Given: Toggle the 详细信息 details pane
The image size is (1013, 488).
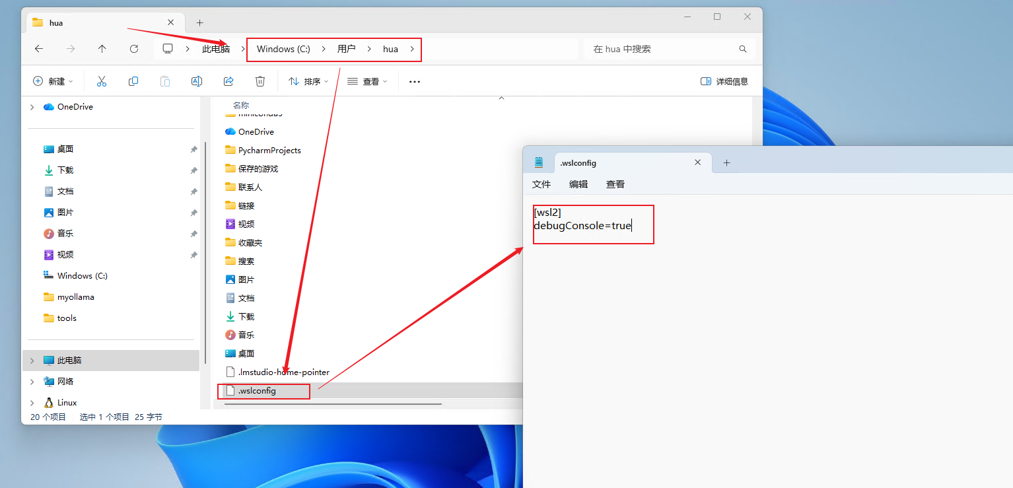Looking at the screenshot, I should 724,81.
